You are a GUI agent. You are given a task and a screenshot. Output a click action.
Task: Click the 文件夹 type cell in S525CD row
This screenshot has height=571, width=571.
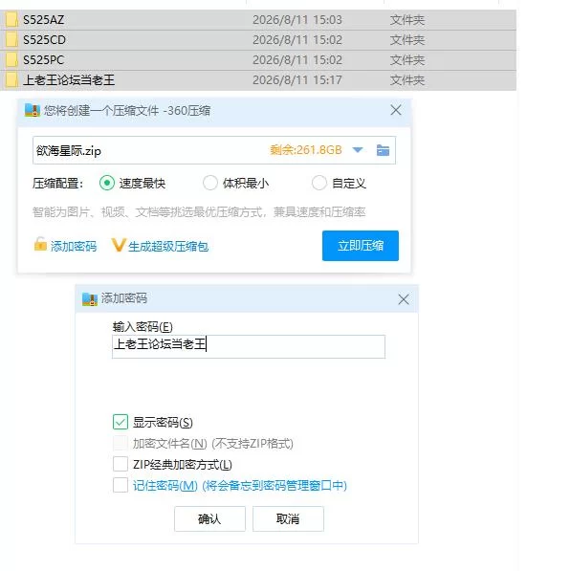(407, 40)
